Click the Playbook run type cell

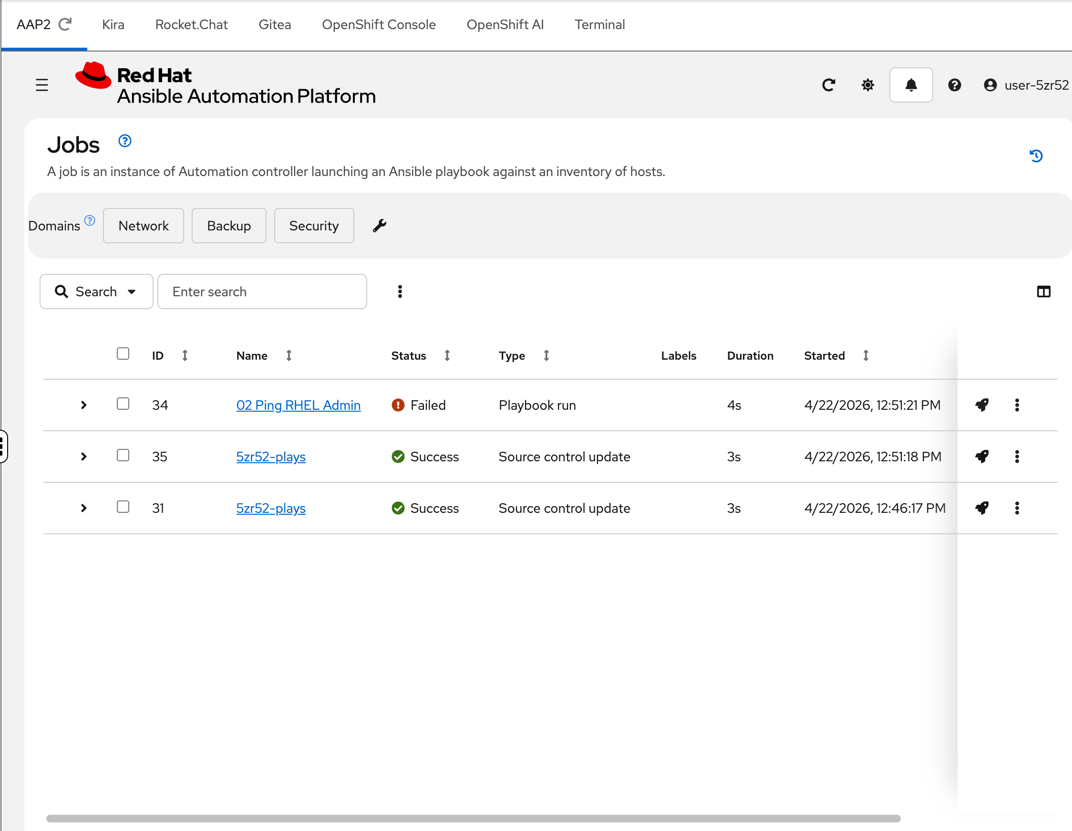[537, 405]
